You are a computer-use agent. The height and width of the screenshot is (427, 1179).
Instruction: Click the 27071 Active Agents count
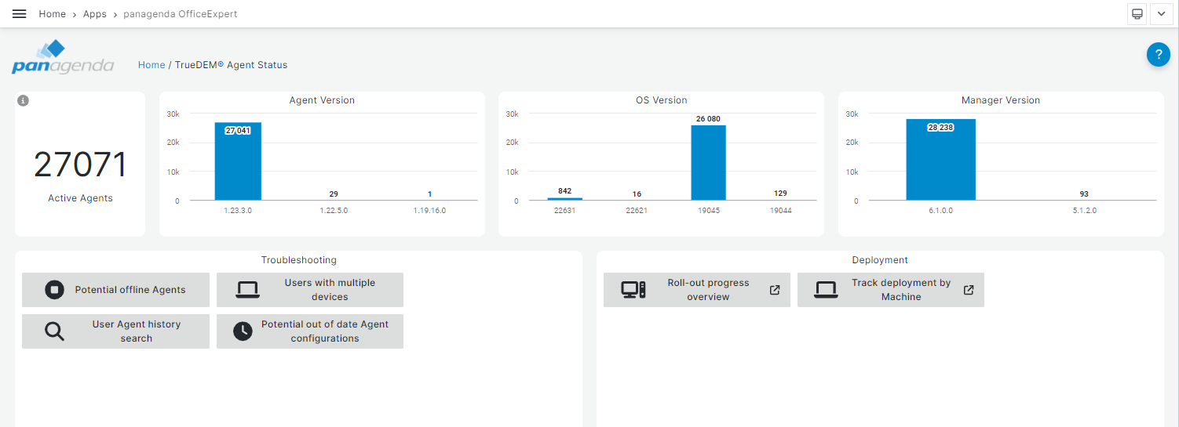(x=80, y=165)
